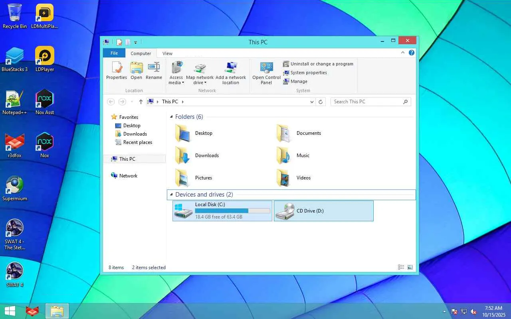Select the SWAT 4 - The Stet... shortcut
This screenshot has width=511, height=319.
15,234
